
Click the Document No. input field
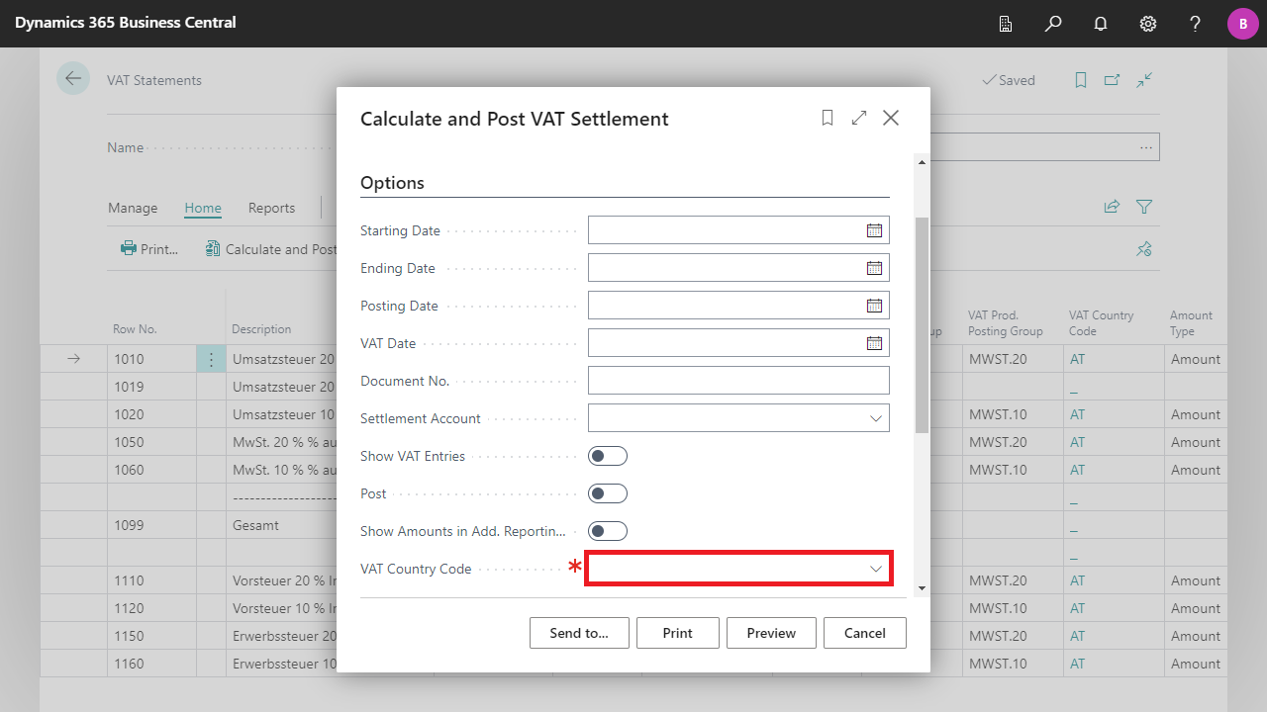click(x=737, y=381)
